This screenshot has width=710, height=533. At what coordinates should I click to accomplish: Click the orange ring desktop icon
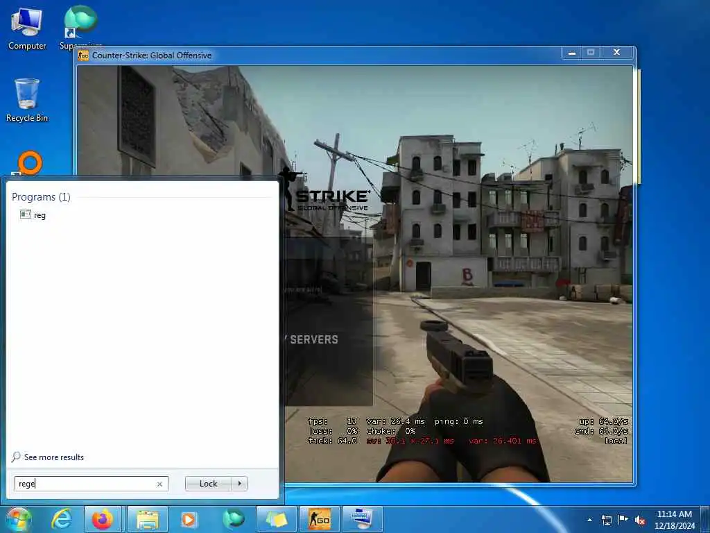29,163
